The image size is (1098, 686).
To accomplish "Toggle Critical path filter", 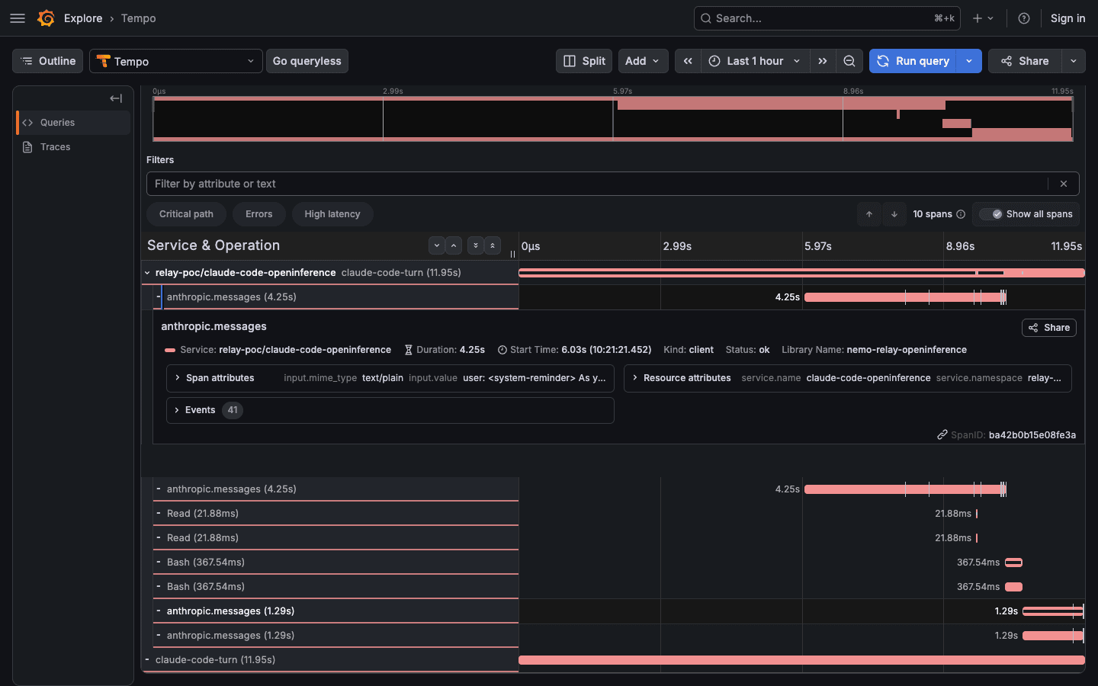I will point(186,214).
